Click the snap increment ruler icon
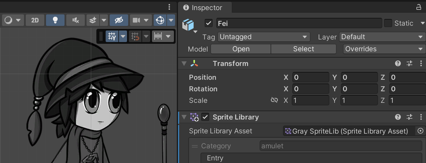 (x=158, y=37)
